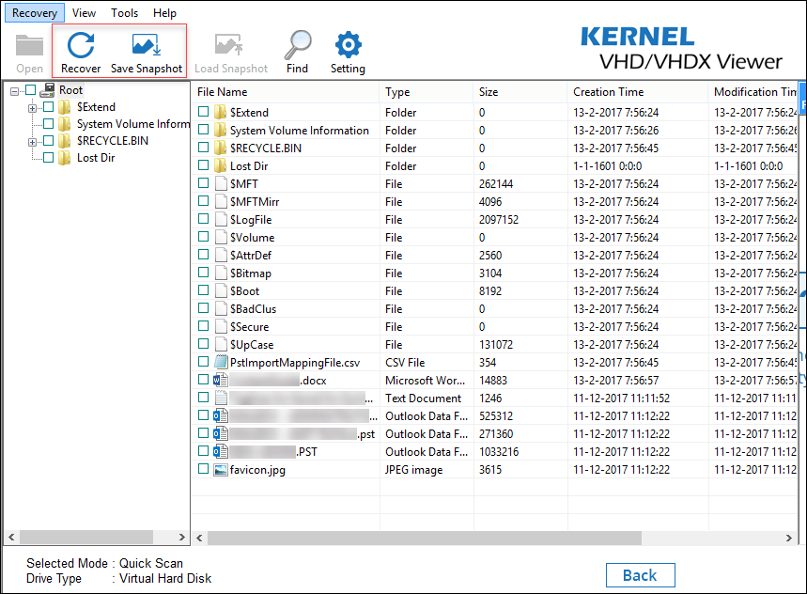The width and height of the screenshot is (807, 594).
Task: Tick checkbox for favicon.jpg row
Action: click(x=203, y=469)
